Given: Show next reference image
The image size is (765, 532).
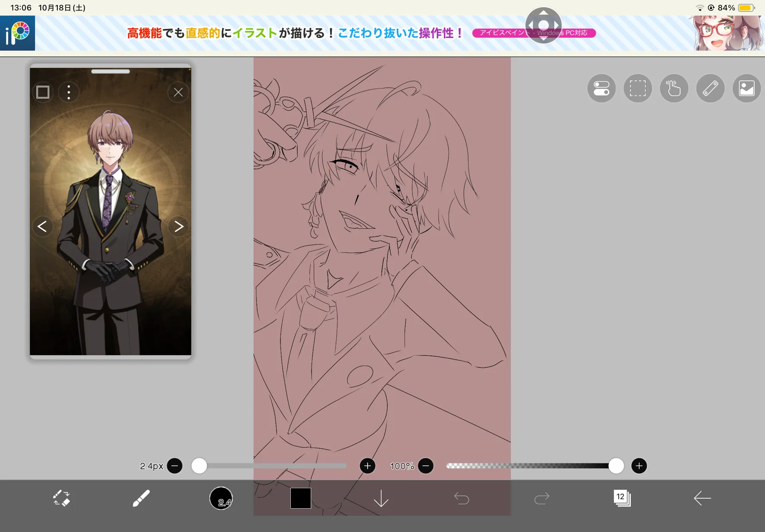Looking at the screenshot, I should [x=179, y=226].
